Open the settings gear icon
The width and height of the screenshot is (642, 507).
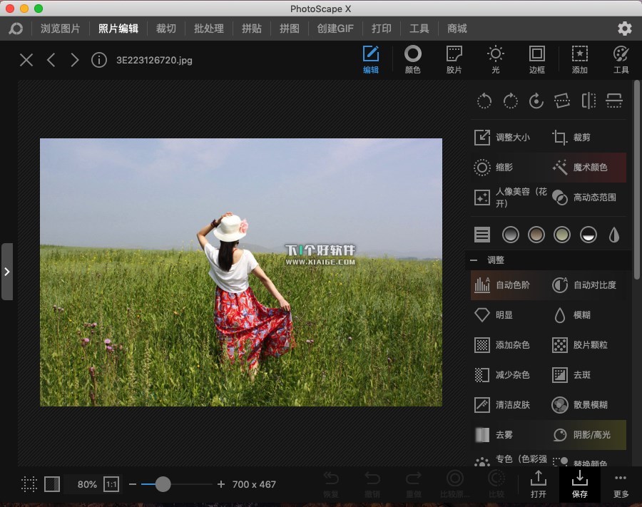point(625,29)
